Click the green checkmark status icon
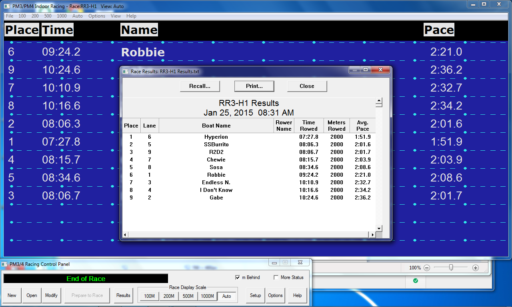 click(x=415, y=281)
